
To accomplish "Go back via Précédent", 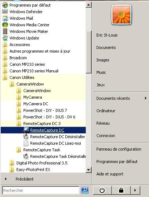I will pyautogui.click(x=24, y=179).
